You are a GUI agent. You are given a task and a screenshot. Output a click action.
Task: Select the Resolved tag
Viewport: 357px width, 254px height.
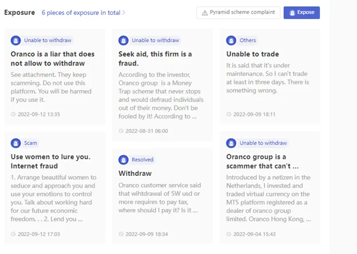click(142, 160)
